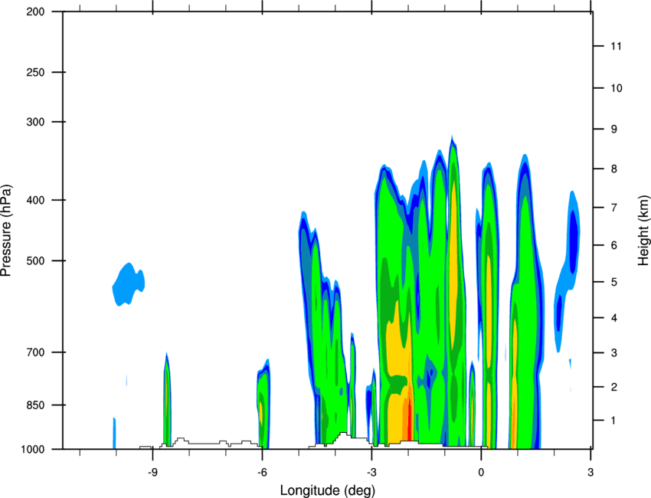This screenshot has width=651, height=498.
Task: Click the -6 longitude tick label
Action: [x=262, y=472]
